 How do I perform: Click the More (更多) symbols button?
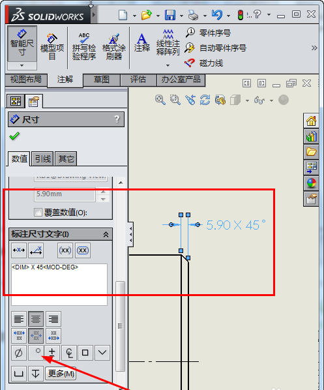61,373
